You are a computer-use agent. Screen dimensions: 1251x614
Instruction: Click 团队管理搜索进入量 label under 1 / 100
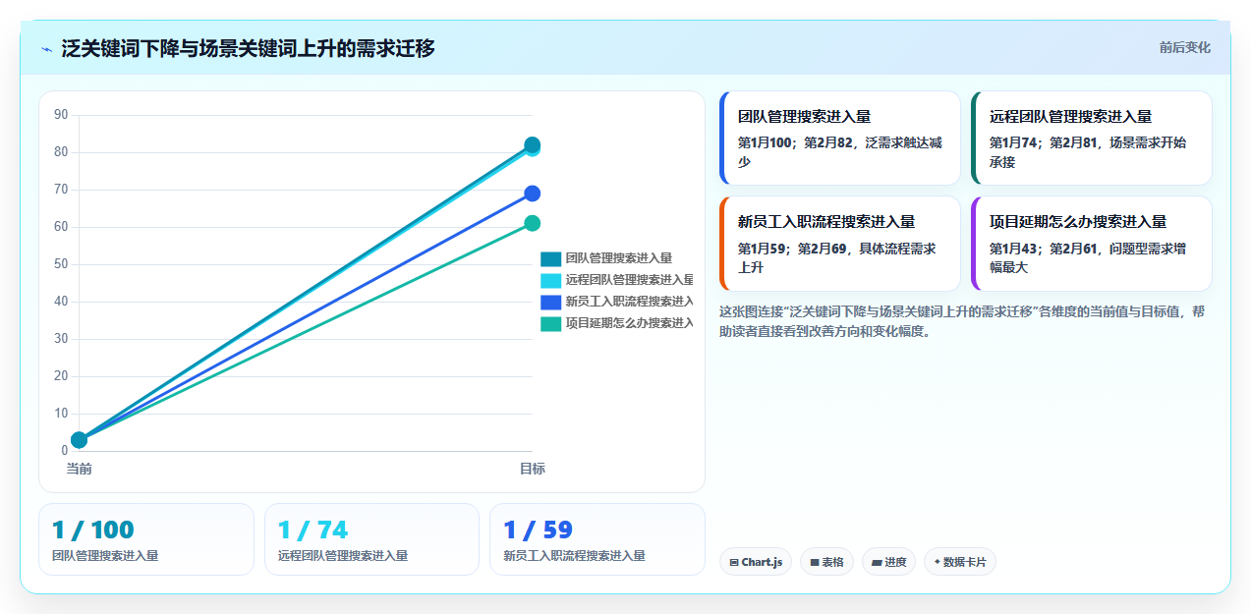[105, 556]
